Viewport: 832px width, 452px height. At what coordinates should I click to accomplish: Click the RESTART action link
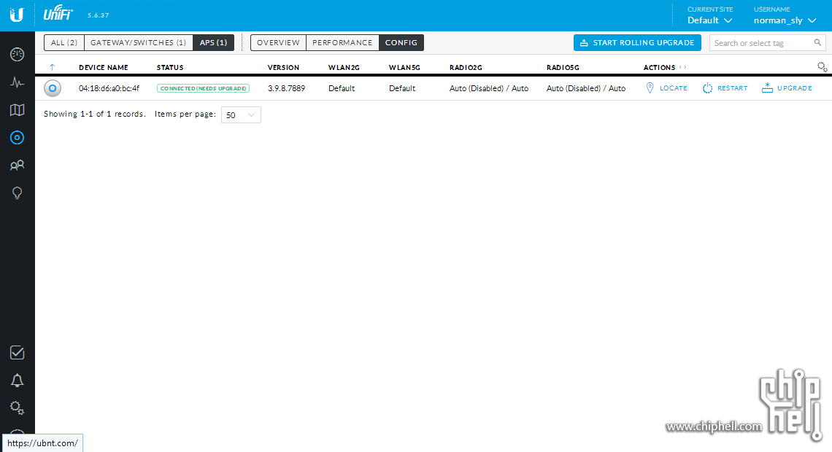732,88
